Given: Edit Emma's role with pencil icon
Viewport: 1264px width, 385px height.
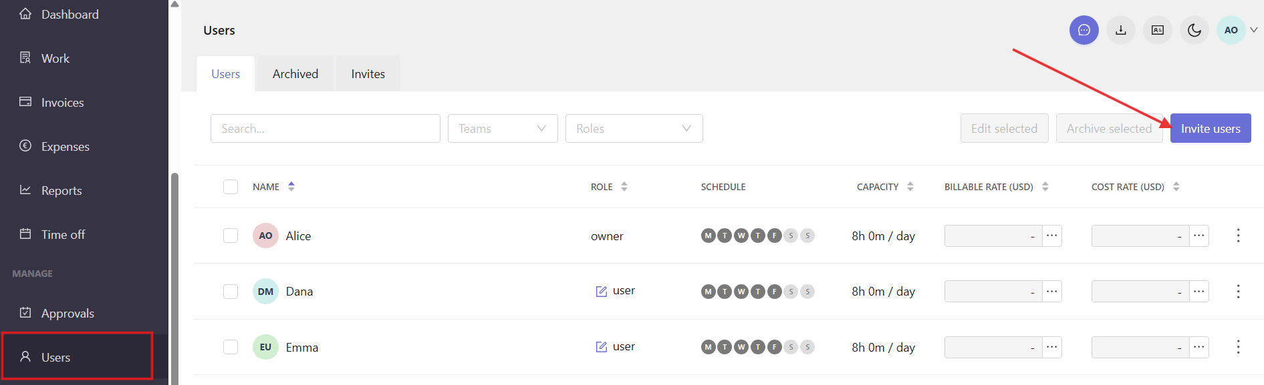Looking at the screenshot, I should click(x=602, y=347).
